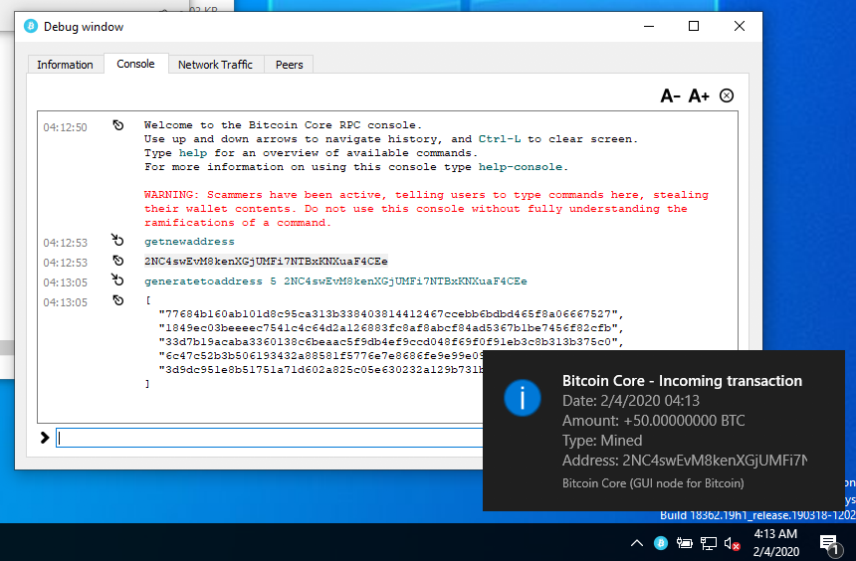
Task: Close the Debug window
Action: [740, 26]
